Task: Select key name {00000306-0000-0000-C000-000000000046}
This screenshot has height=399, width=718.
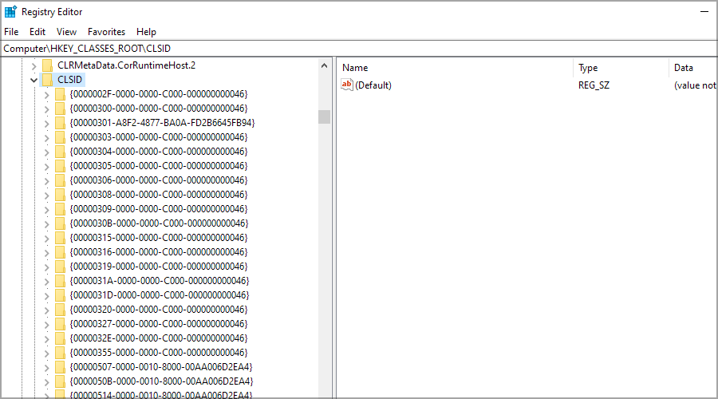Action: [x=159, y=180]
